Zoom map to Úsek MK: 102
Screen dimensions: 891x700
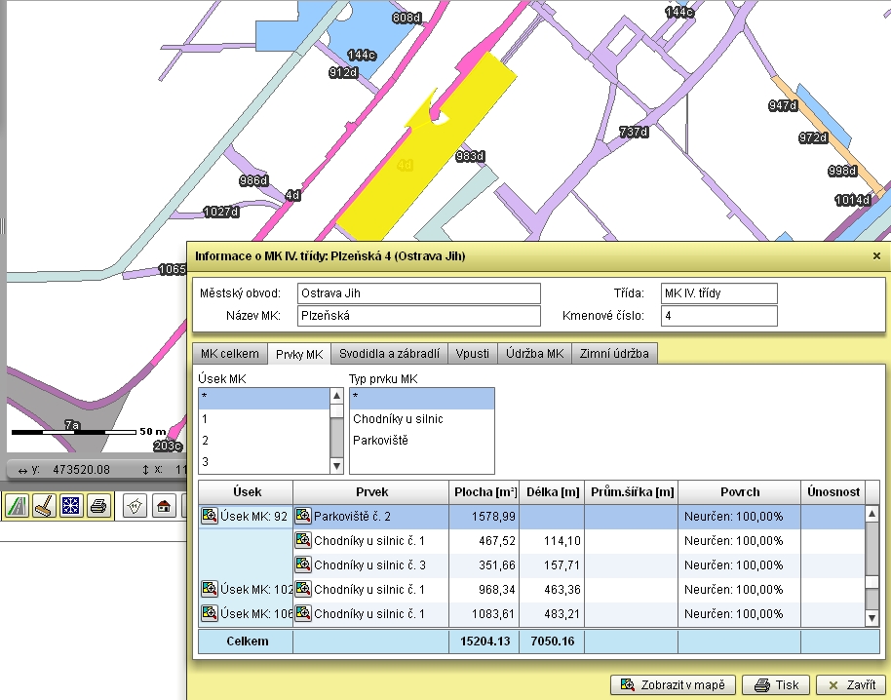(210, 589)
